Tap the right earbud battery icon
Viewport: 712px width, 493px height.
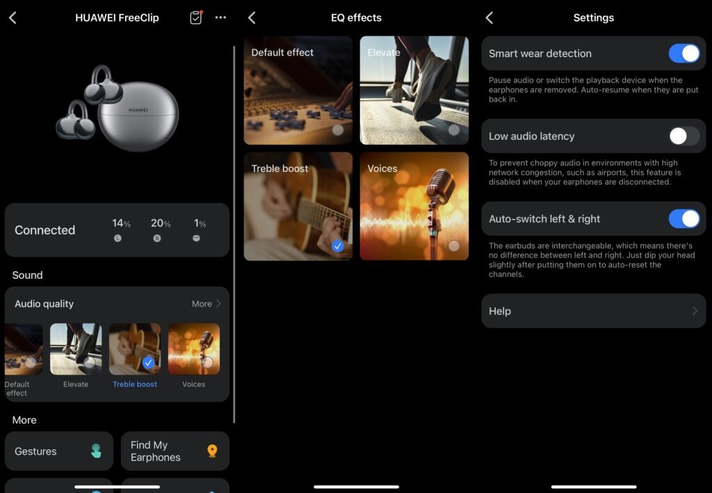(x=157, y=239)
